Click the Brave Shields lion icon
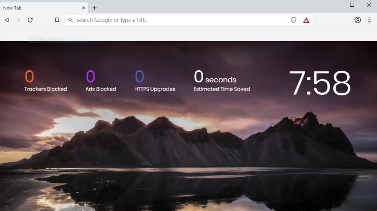 tap(293, 20)
